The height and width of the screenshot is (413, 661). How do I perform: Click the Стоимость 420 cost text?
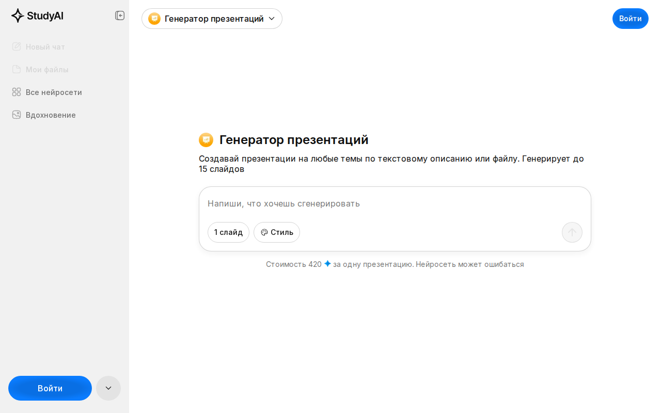point(294,264)
